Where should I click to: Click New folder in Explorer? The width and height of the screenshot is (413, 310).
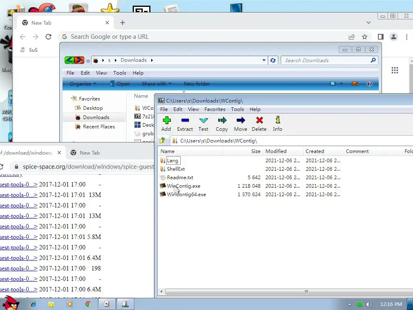coord(197,84)
